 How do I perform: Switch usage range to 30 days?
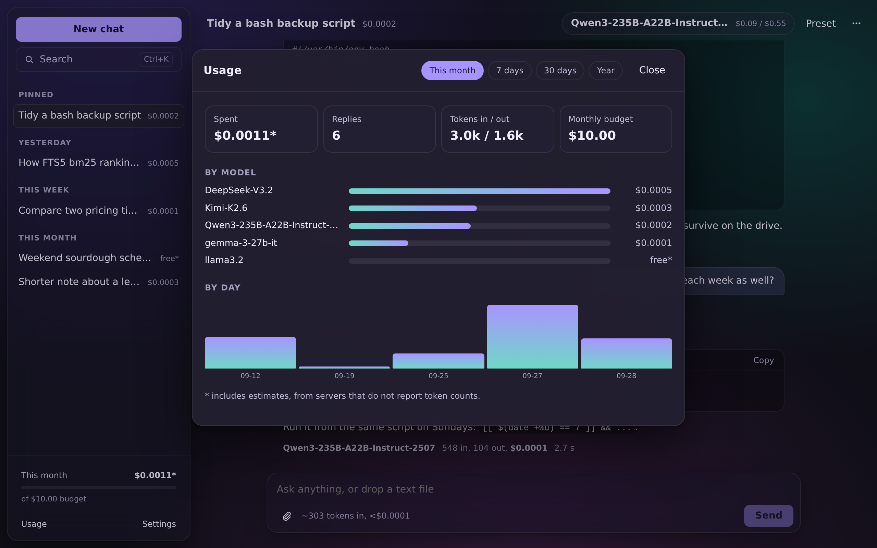pos(560,70)
